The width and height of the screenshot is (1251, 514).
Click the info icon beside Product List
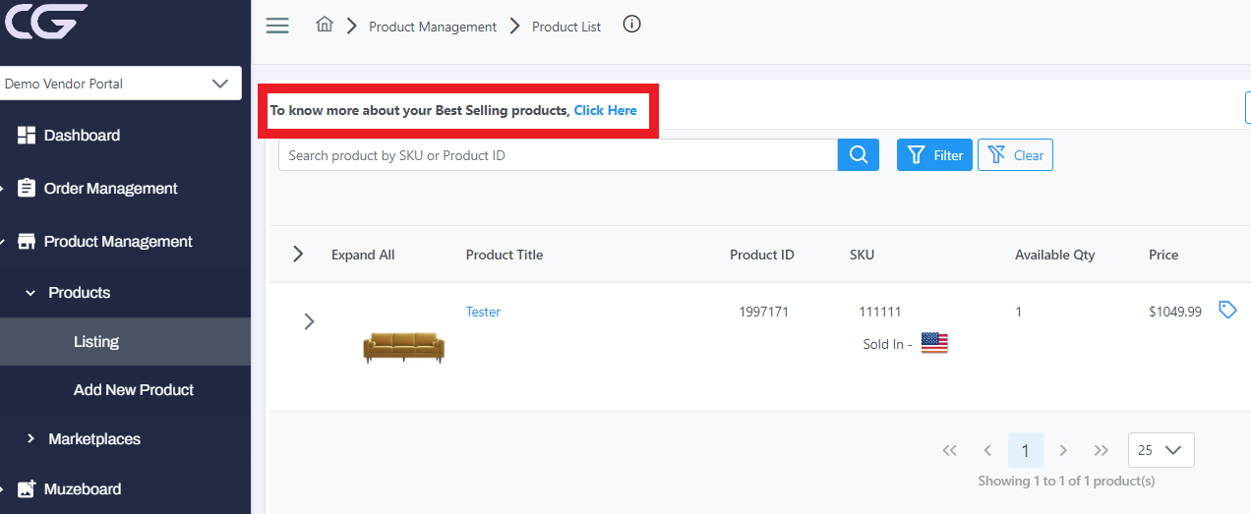(632, 25)
